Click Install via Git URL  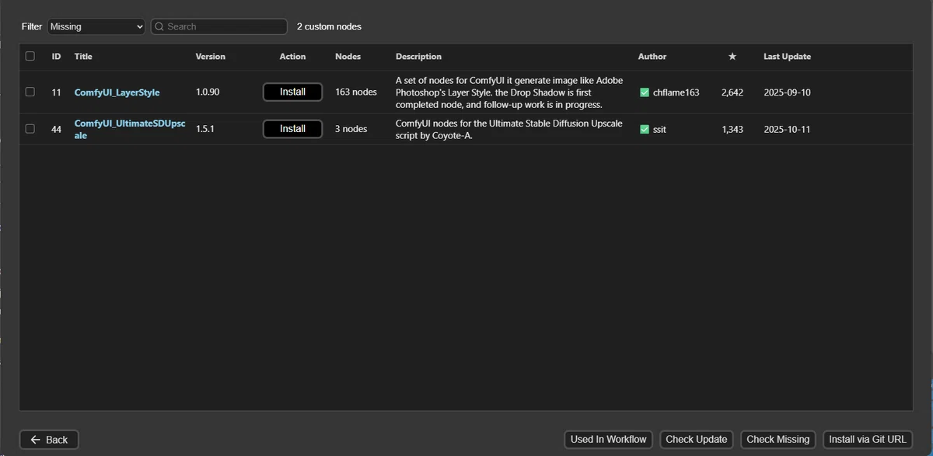pyautogui.click(x=868, y=440)
